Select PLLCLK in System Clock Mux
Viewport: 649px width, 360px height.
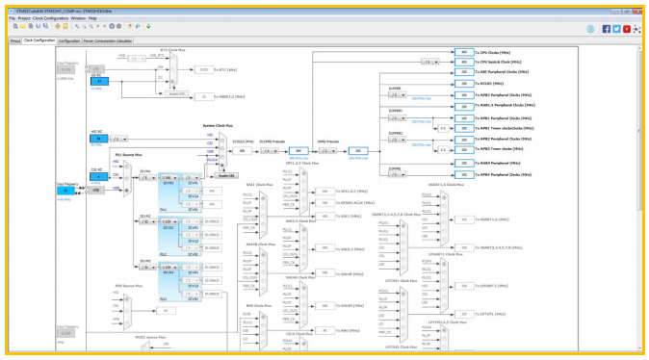[x=222, y=165]
